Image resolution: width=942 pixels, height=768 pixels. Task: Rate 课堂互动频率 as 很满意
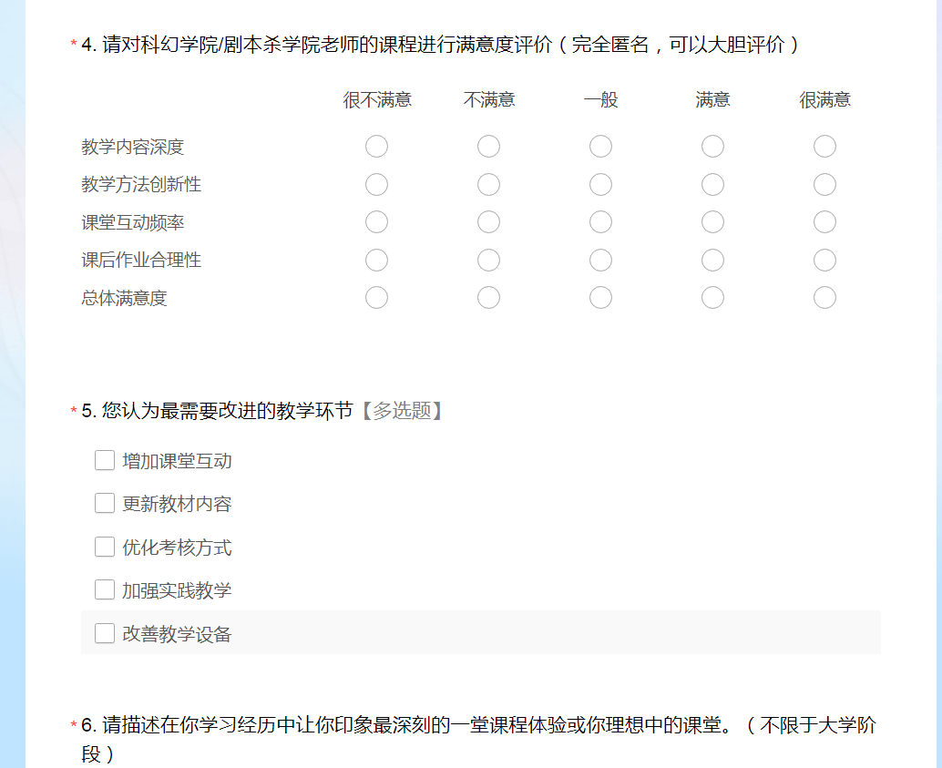(824, 222)
